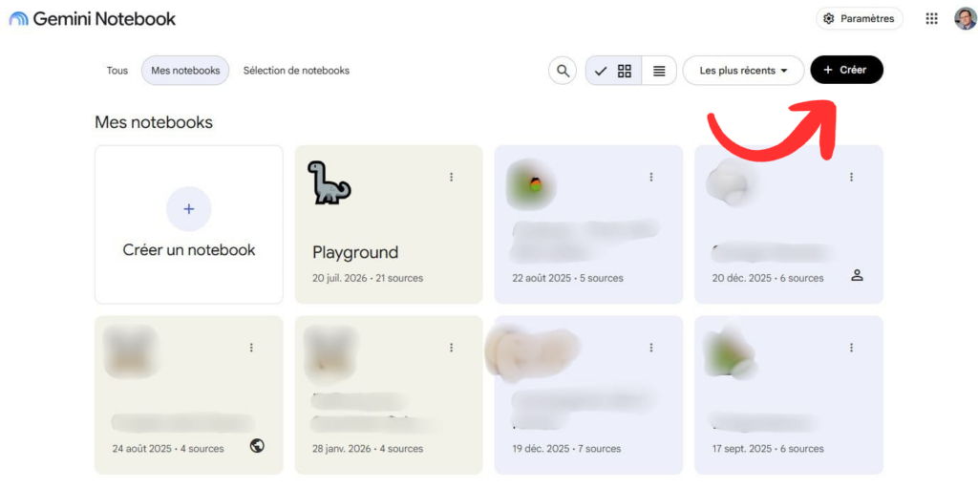
Task: Open the Paramètres settings button
Action: tap(859, 19)
